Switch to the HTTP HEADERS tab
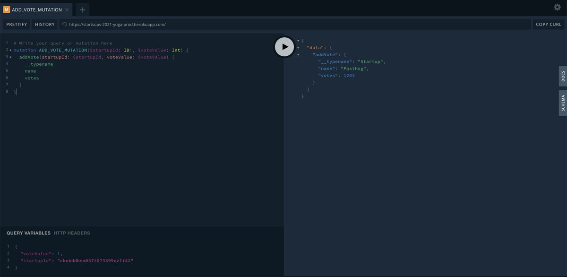 [72, 233]
